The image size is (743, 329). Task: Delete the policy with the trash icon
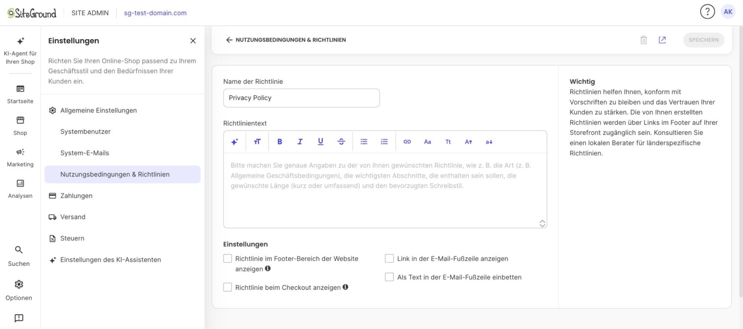pos(644,40)
